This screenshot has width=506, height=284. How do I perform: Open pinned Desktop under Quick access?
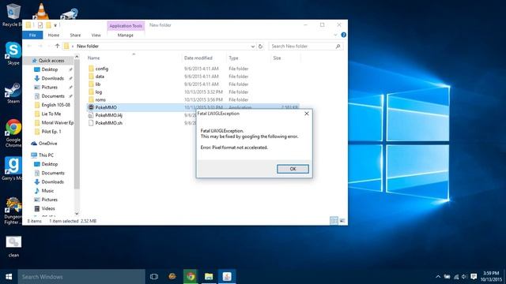[x=49, y=69]
